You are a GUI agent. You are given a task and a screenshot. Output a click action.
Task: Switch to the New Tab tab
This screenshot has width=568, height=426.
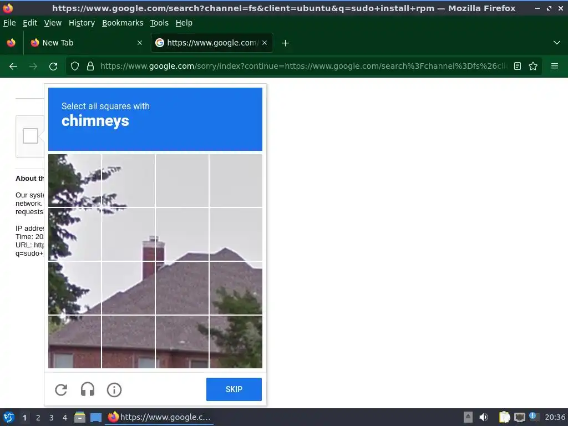tap(87, 43)
